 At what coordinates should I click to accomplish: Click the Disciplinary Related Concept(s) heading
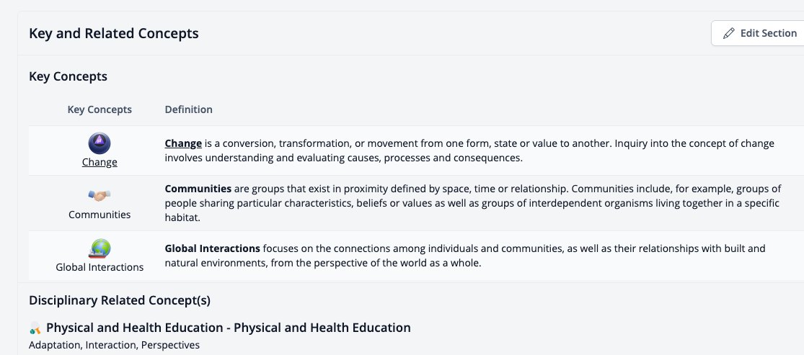coord(120,301)
